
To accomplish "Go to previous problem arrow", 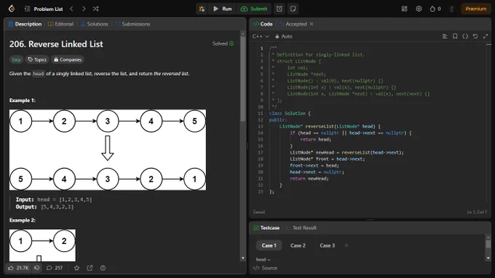I will [x=71, y=9].
